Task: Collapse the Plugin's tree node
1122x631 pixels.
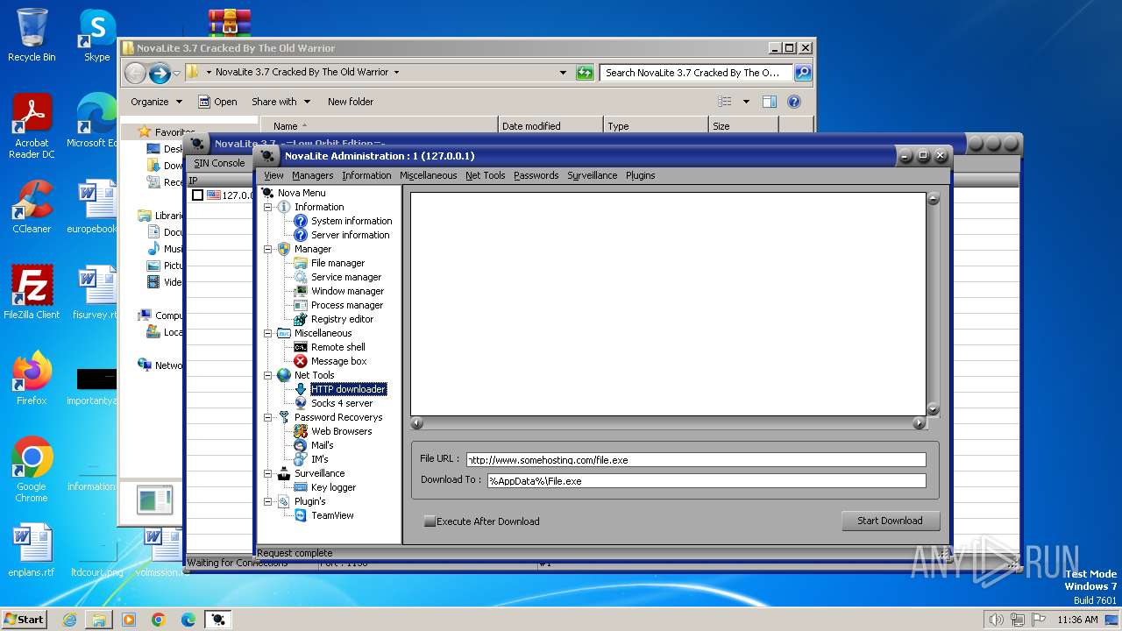Action: click(268, 501)
